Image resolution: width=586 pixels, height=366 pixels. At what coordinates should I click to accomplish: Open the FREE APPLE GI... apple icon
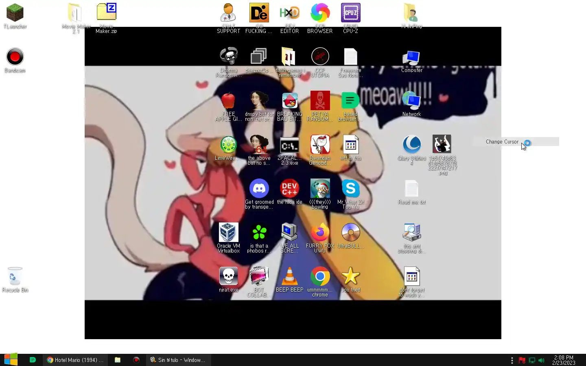point(228,101)
